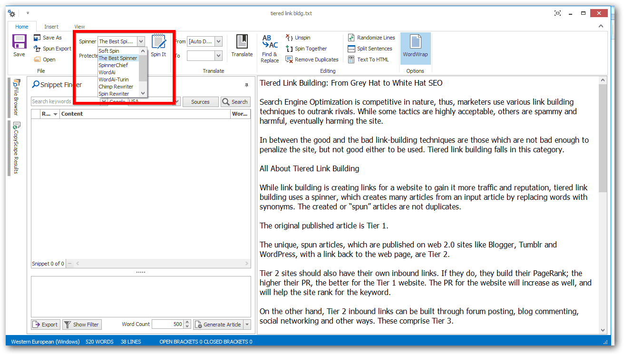Click Remove Duplicates in Editing group

tap(312, 59)
